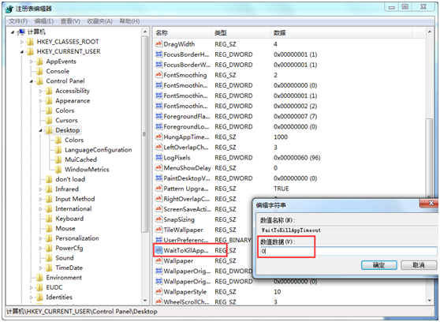Click the values pane scroll up arrow

pos(429,32)
